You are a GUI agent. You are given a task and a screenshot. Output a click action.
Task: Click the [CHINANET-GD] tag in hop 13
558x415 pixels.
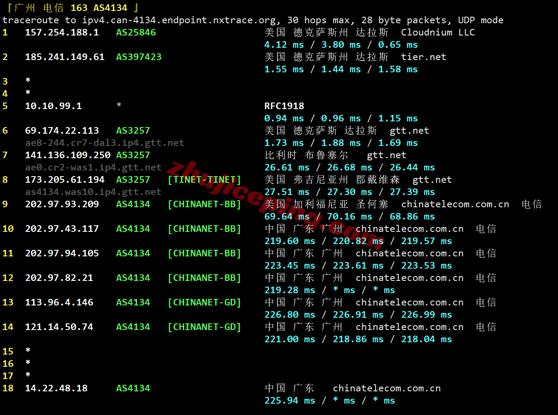(204, 302)
